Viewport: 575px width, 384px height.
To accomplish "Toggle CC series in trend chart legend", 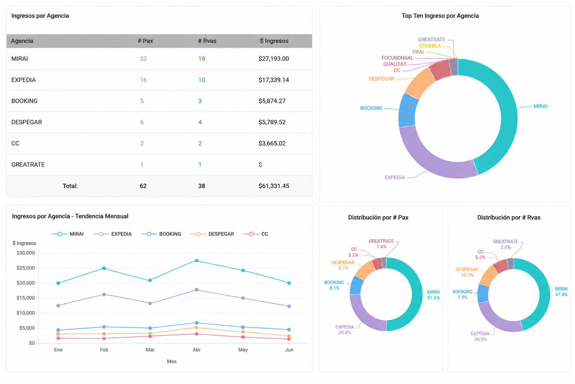I will [x=256, y=234].
